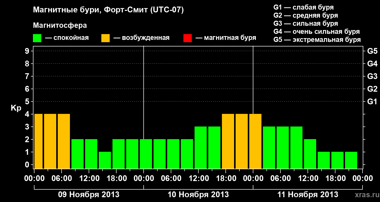Click the «09 Ноября 2013» date label
The height and width of the screenshot is (202, 380).
coord(89,195)
